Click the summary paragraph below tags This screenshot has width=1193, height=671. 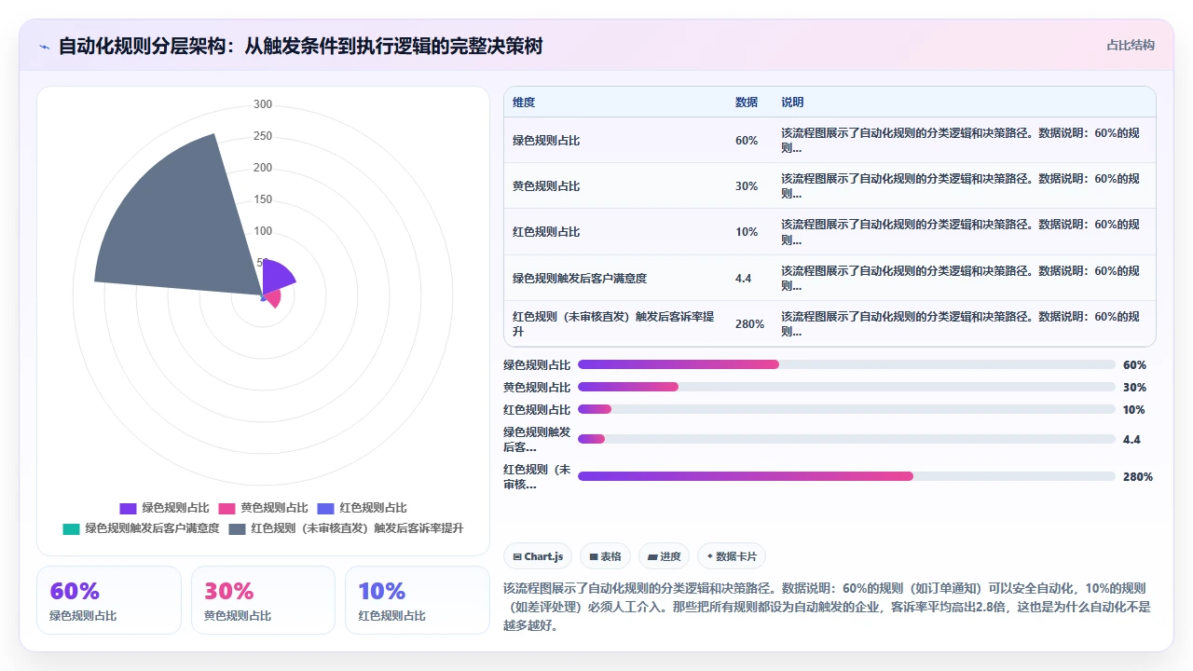pyautogui.click(x=829, y=607)
